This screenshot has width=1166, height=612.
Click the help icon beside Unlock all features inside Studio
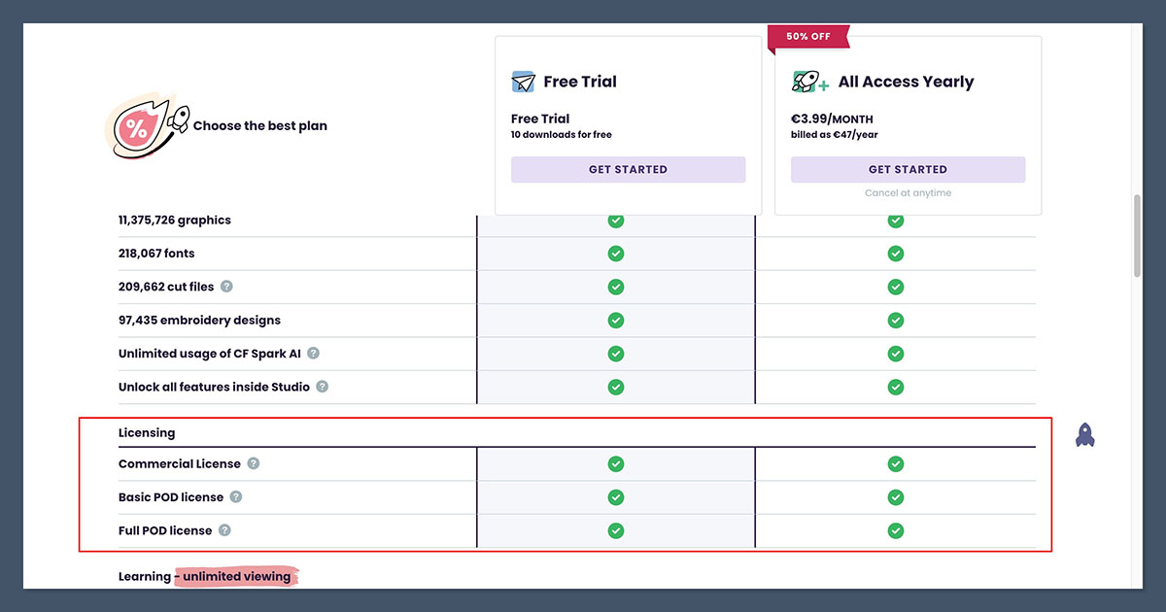pos(322,387)
